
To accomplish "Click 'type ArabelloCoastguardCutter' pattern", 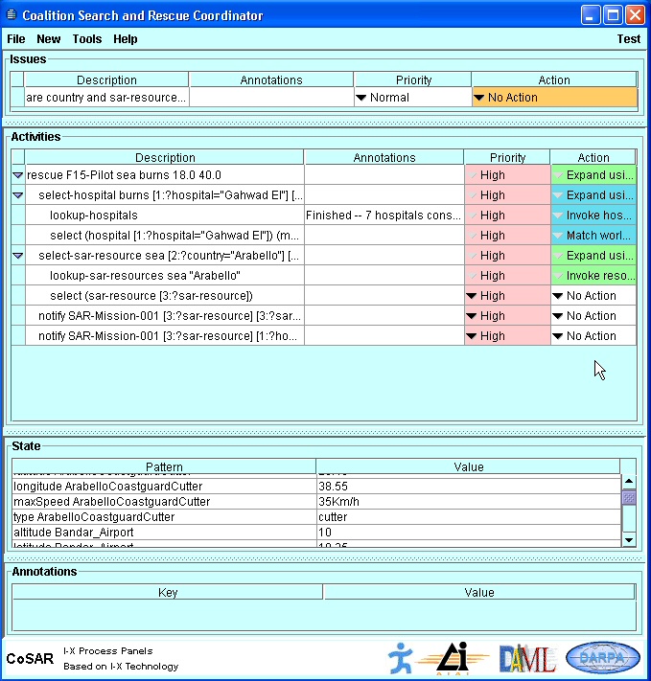I will 164,517.
